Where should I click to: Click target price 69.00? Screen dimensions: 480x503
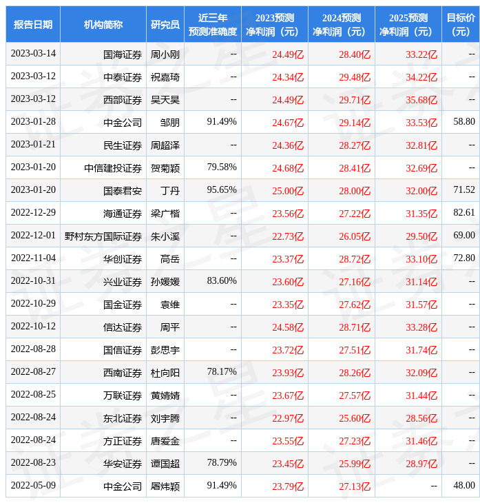tap(464, 236)
